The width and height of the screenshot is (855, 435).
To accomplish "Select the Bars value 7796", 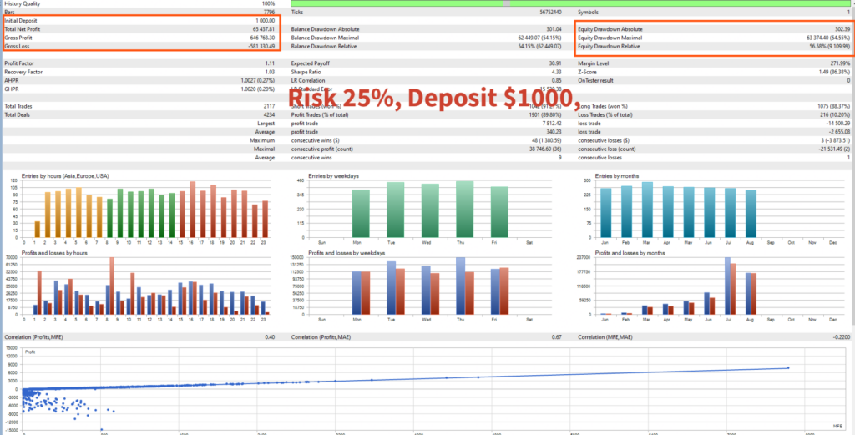I will pos(269,12).
